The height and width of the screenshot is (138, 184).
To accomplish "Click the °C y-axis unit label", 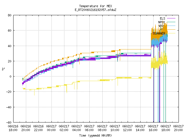I will (3, 69).
